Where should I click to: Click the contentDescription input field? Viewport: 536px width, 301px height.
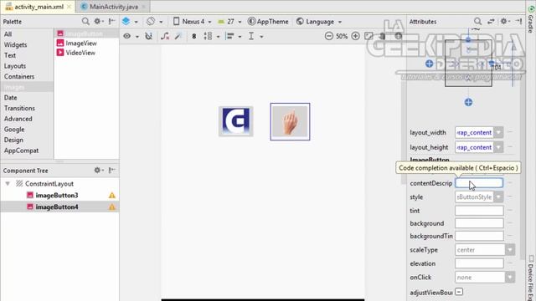pyautogui.click(x=479, y=183)
